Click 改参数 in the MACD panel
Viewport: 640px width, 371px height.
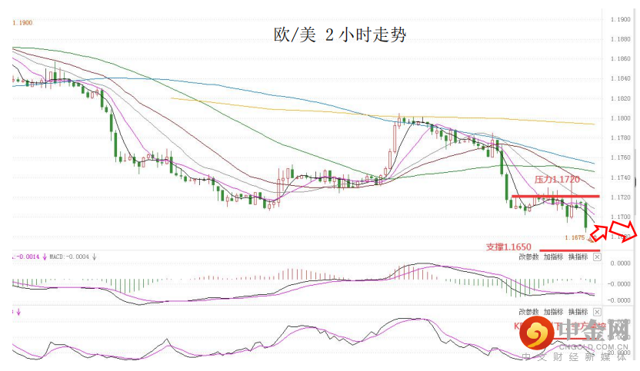click(x=528, y=257)
